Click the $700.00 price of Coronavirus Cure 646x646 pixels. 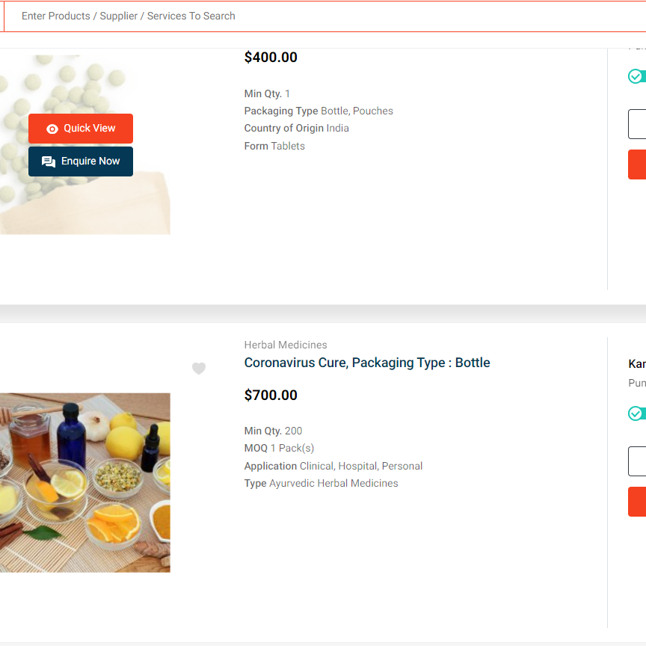tap(271, 395)
